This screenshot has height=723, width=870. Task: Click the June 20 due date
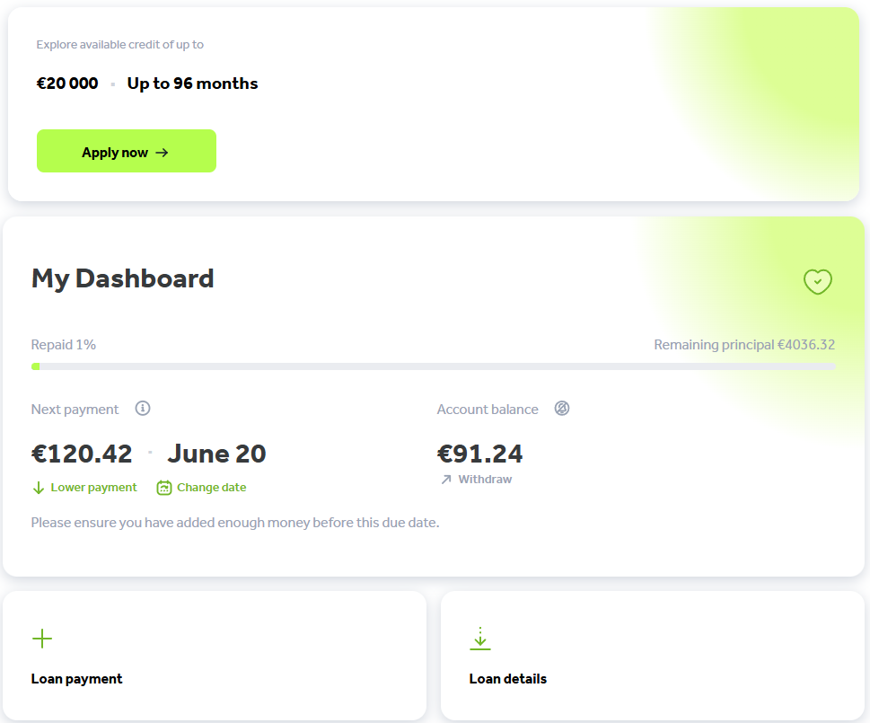(x=216, y=454)
